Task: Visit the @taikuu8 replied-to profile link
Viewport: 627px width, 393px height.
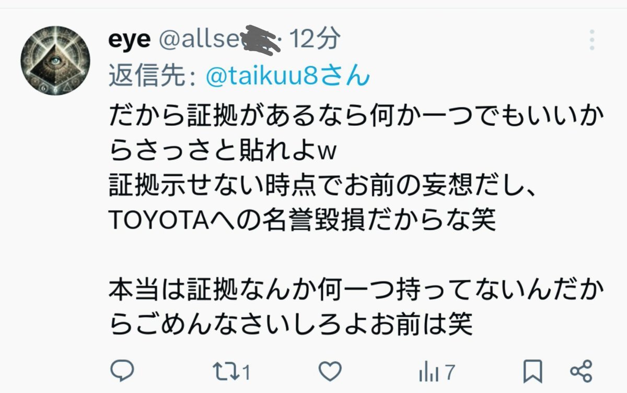Action: (288, 77)
